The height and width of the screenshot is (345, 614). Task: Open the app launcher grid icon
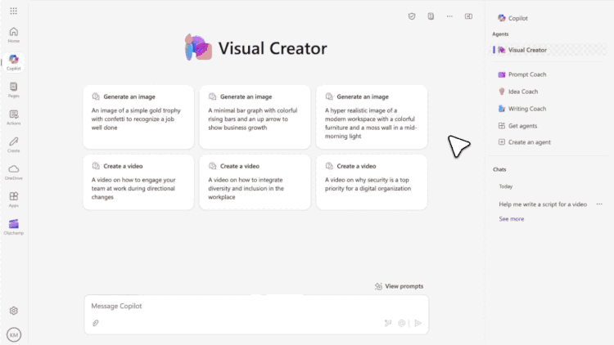pos(14,11)
